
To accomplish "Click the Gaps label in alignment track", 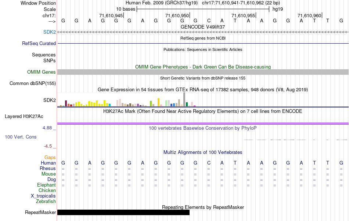I will 50,158.
